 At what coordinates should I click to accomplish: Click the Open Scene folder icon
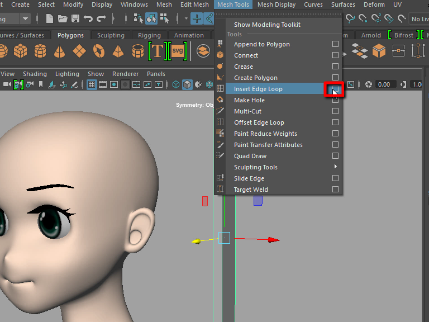coord(63,18)
